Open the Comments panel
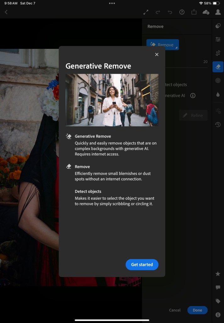 coord(218,287)
